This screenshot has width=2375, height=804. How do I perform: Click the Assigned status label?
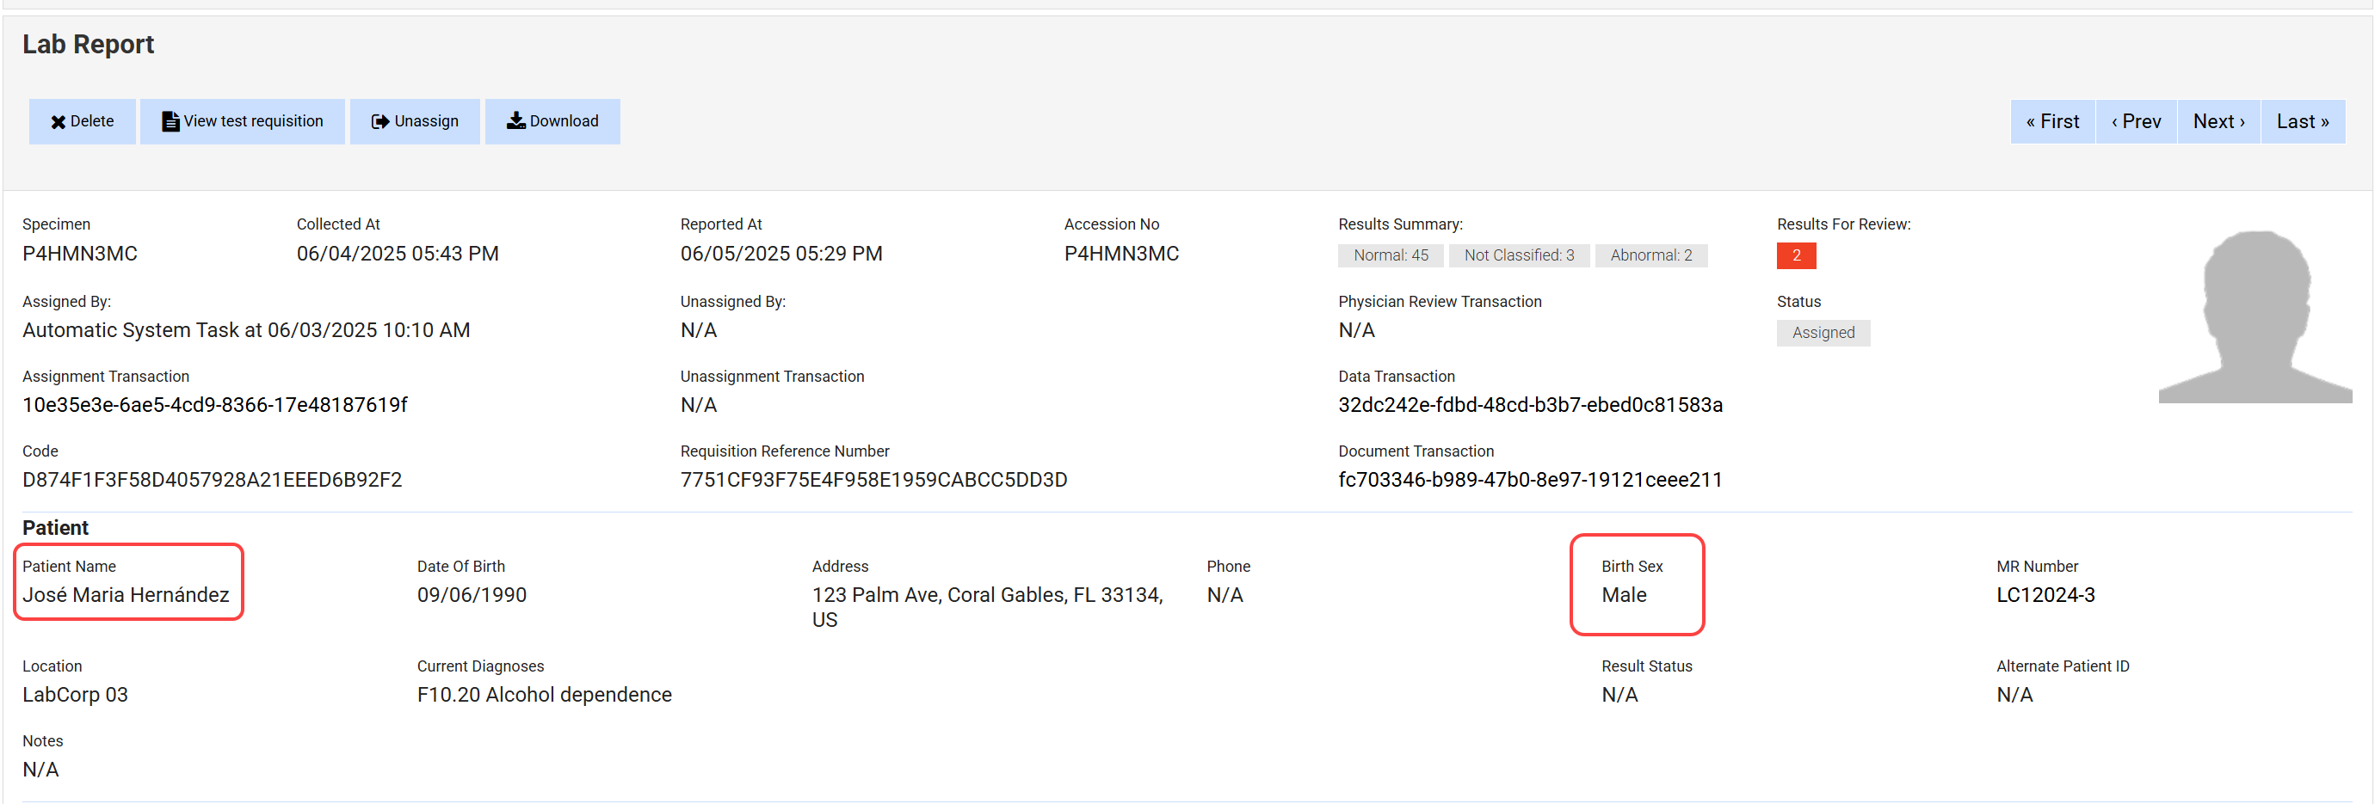1822,333
